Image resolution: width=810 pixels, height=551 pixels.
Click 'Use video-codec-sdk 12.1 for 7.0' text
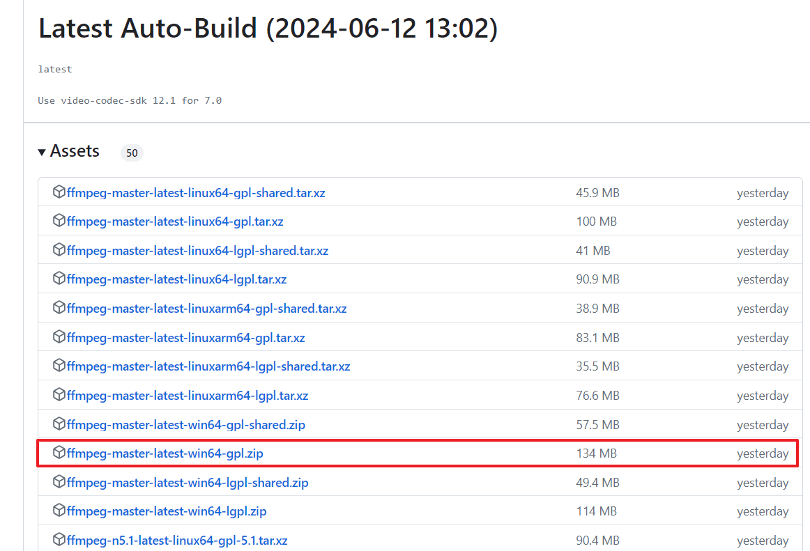[130, 100]
